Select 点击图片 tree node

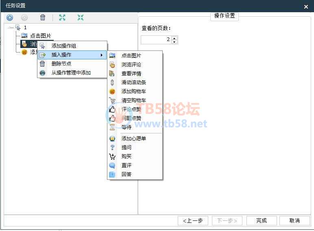click(x=41, y=36)
